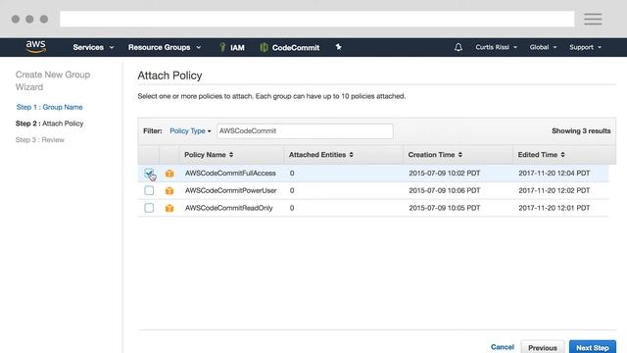Check the AWSCodeCommitPowerUser checkbox
The image size is (627, 353).
coord(149,190)
